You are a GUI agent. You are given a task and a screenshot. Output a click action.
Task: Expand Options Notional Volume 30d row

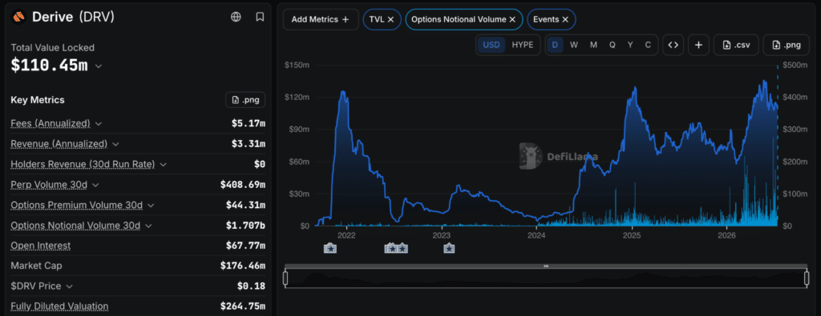(x=148, y=226)
